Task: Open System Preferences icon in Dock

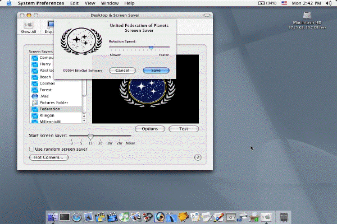Action: pos(266,217)
